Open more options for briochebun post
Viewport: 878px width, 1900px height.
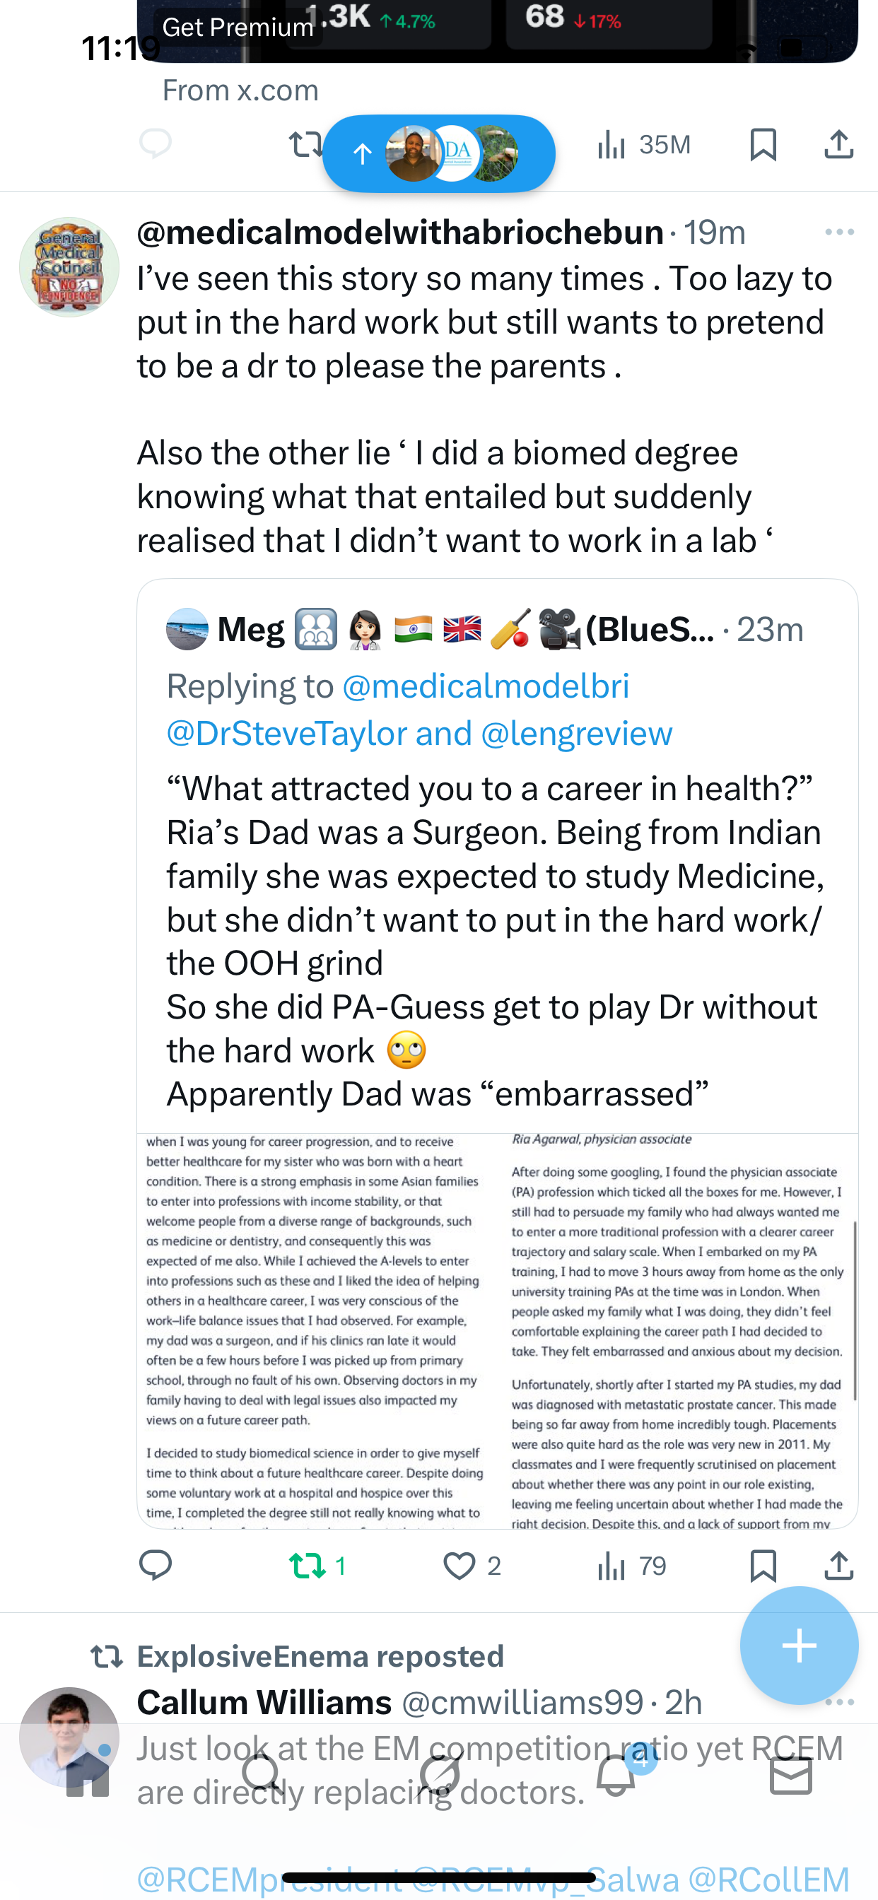pyautogui.click(x=839, y=233)
